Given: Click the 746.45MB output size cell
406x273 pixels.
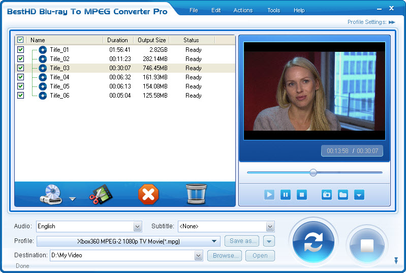Looking at the screenshot, I should click(x=155, y=68).
